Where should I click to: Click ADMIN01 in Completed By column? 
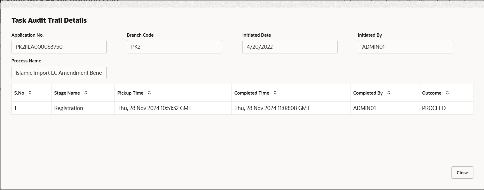coord(364,108)
